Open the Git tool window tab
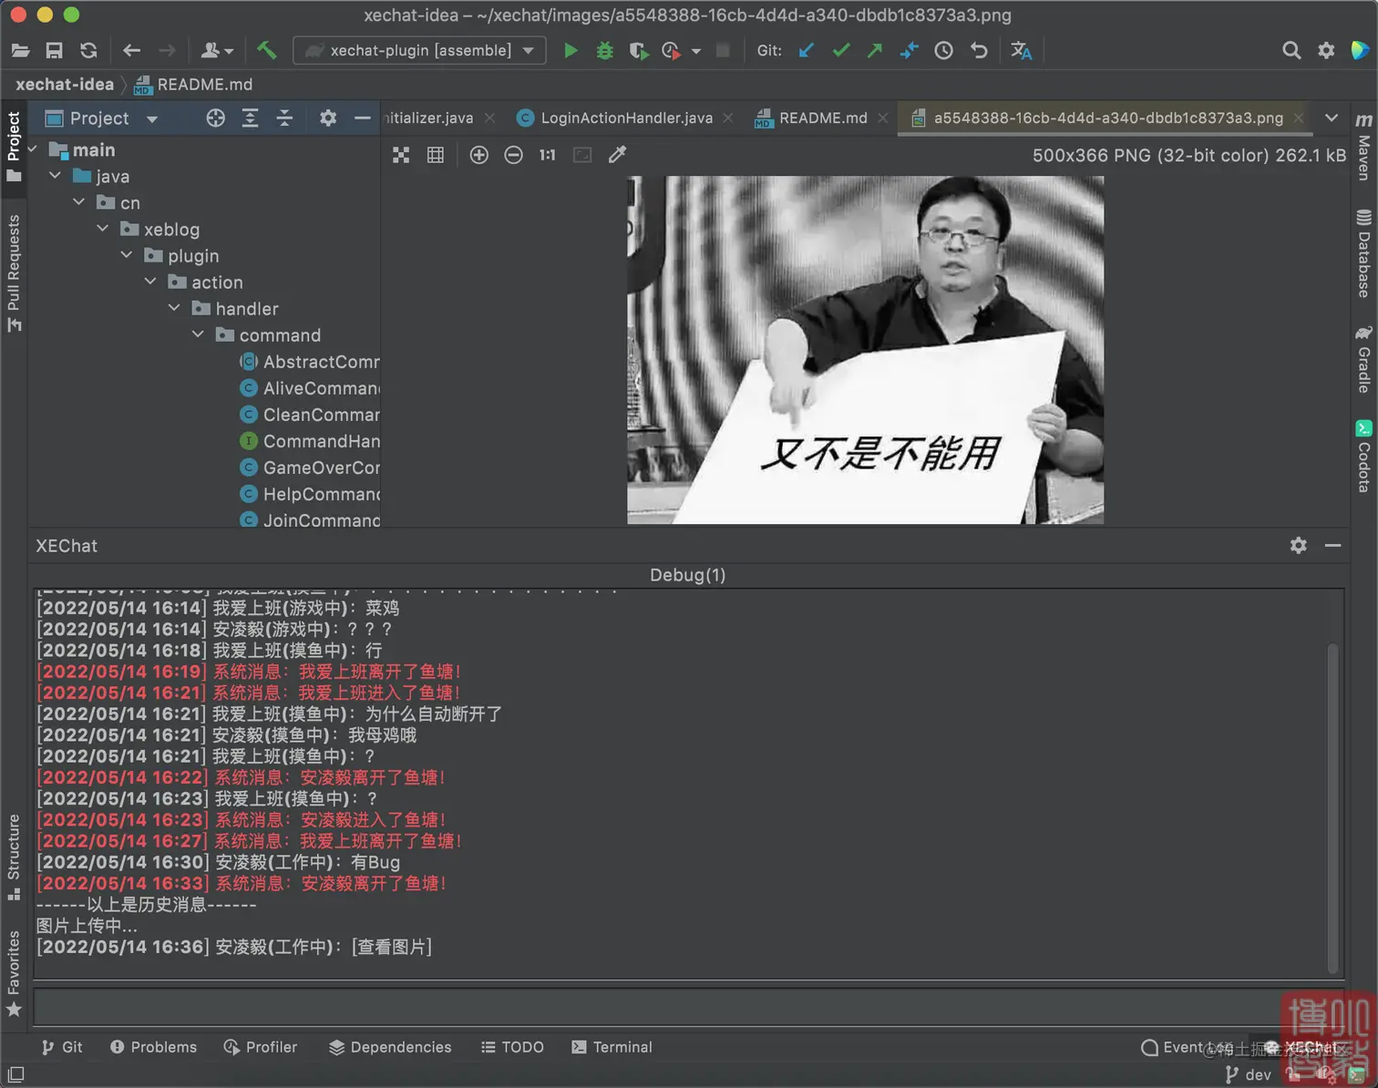The image size is (1378, 1088). point(62,1047)
